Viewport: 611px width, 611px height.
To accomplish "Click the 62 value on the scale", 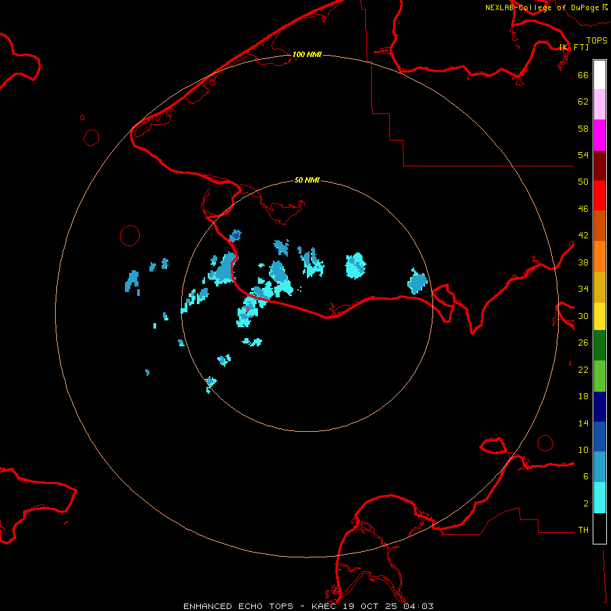I will point(583,102).
